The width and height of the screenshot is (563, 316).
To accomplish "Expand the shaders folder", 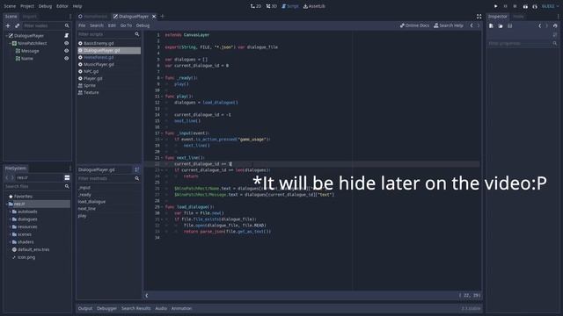I will tap(10, 242).
